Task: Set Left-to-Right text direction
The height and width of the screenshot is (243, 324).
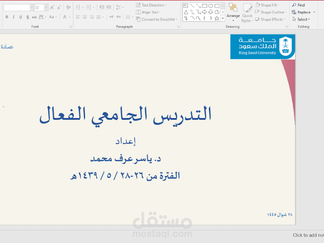Action: pyautogui.click(x=111, y=17)
